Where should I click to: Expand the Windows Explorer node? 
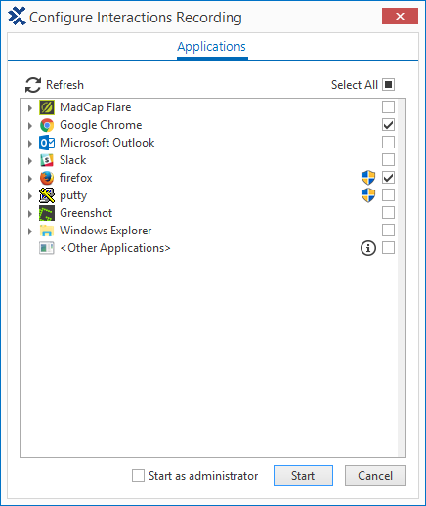pyautogui.click(x=30, y=232)
